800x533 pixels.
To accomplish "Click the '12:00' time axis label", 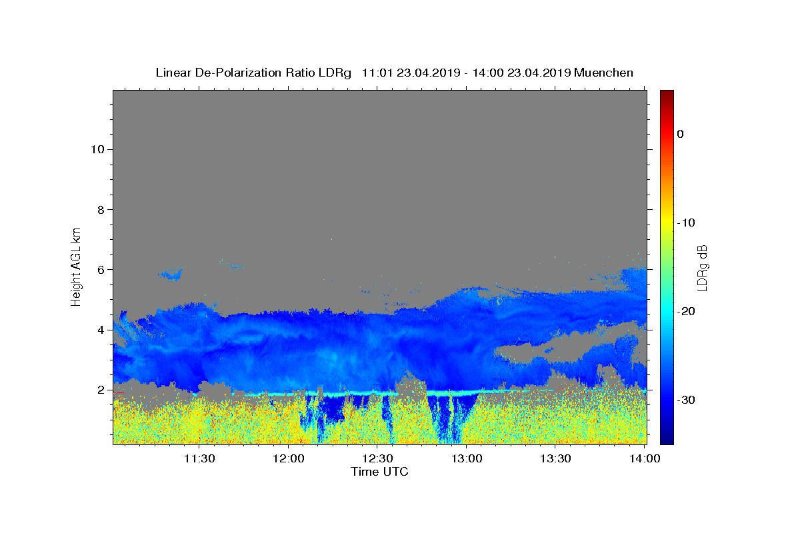I will pyautogui.click(x=289, y=459).
